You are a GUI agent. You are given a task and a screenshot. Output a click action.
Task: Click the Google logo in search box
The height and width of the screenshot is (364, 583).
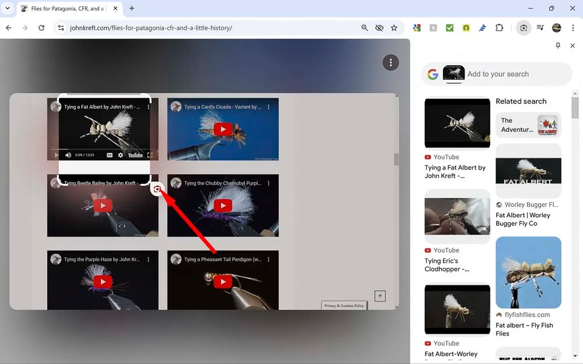[x=433, y=74]
